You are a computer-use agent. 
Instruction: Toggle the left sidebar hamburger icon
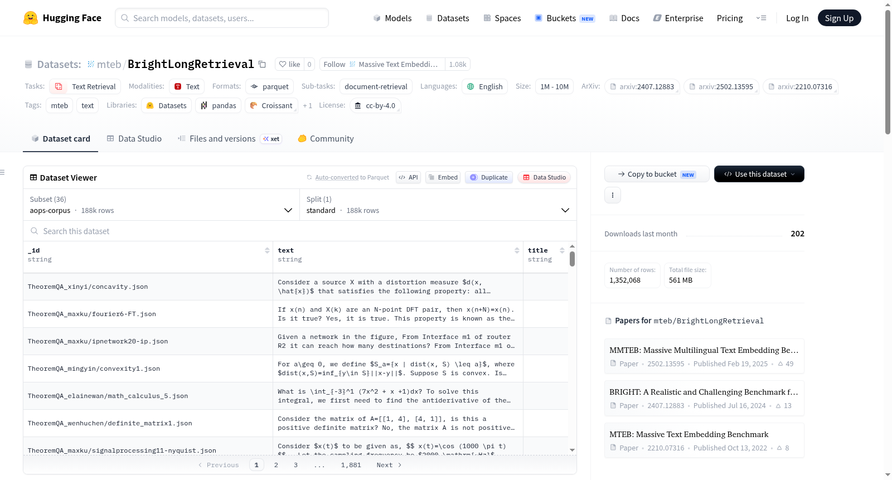click(3, 172)
